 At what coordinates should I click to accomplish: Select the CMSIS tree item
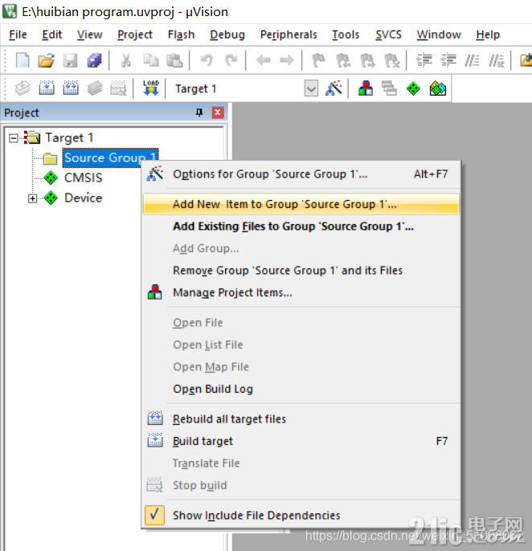[x=83, y=178]
